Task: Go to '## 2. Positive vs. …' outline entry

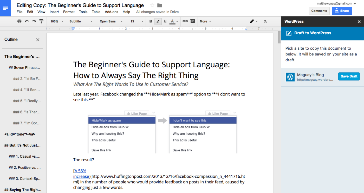Action: pyautogui.click(x=25, y=168)
